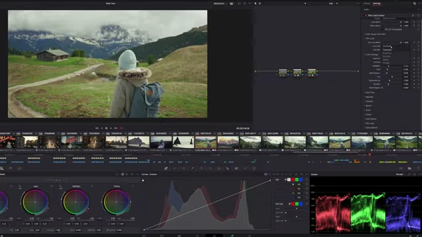
Task: Select the first node in the graph
Action: (x=283, y=72)
